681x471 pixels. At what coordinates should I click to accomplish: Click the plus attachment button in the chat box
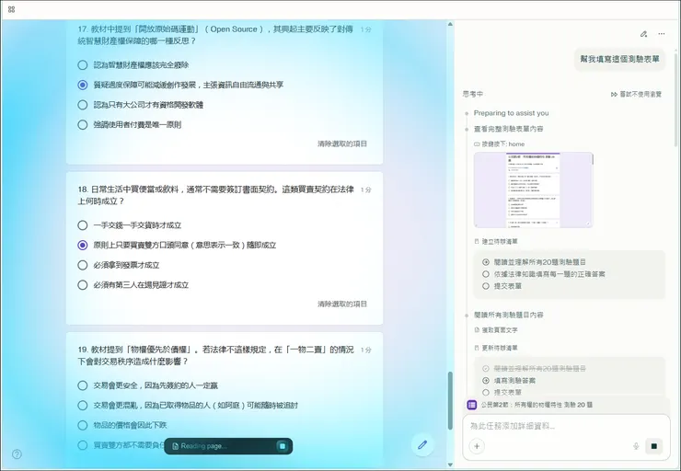[x=477, y=446]
